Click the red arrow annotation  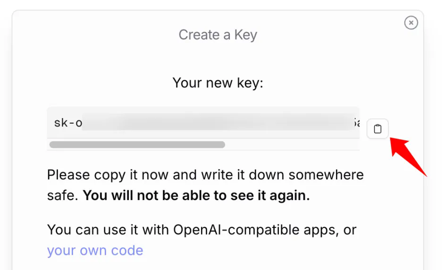pos(408,156)
